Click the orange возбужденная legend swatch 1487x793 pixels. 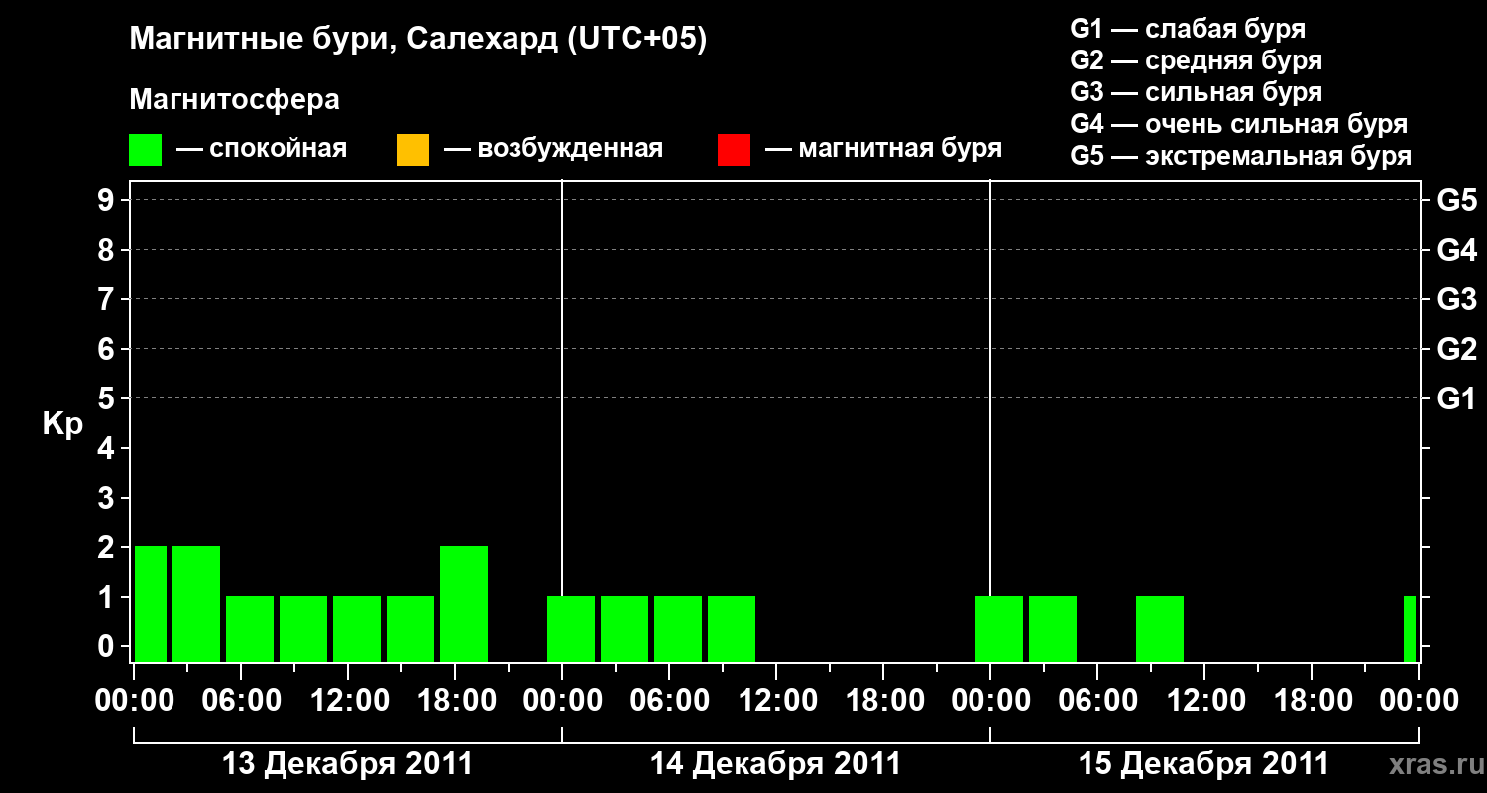(x=412, y=149)
